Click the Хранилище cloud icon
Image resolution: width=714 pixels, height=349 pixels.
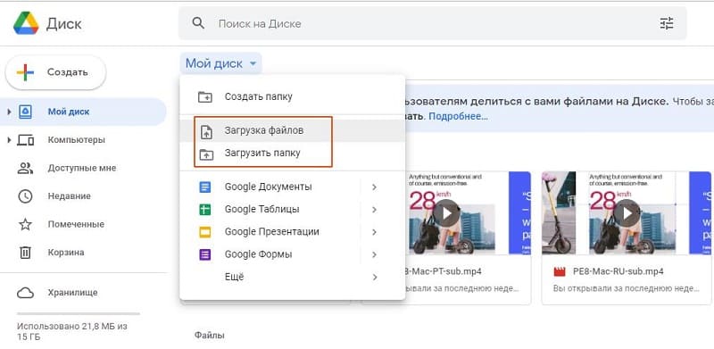[x=25, y=293]
